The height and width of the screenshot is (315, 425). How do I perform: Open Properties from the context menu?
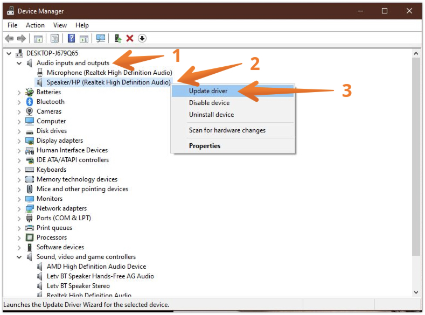point(233,146)
